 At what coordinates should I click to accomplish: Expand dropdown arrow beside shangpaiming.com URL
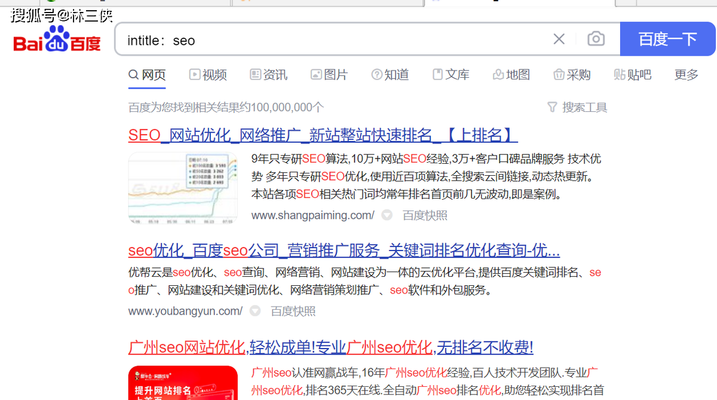387,215
